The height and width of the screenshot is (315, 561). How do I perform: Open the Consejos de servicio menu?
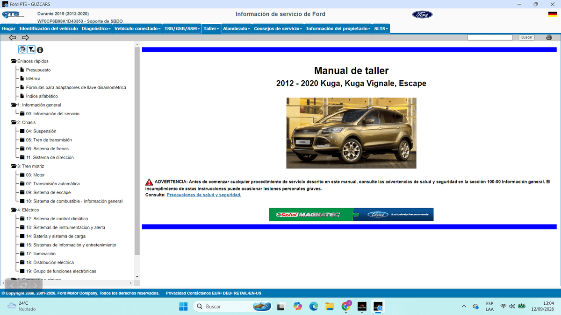pyautogui.click(x=278, y=28)
